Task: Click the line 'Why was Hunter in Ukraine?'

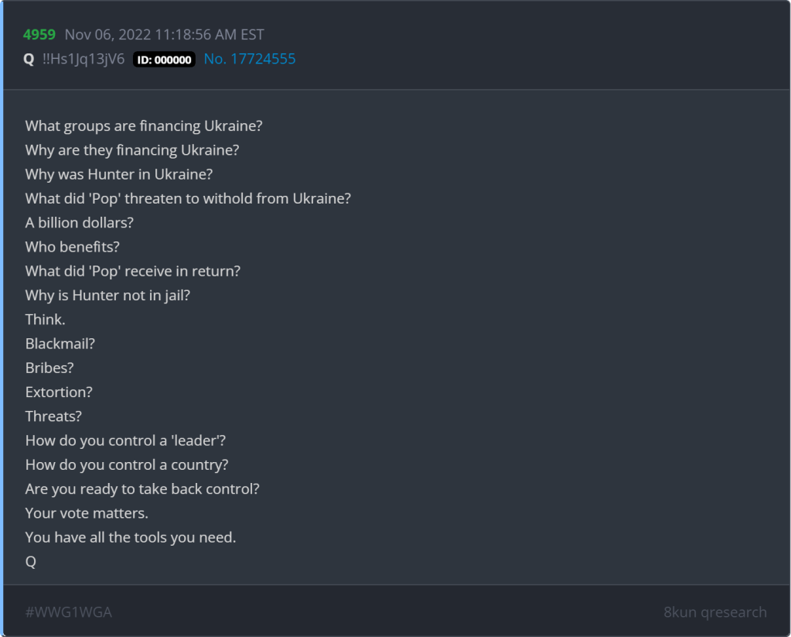Action: (118, 174)
